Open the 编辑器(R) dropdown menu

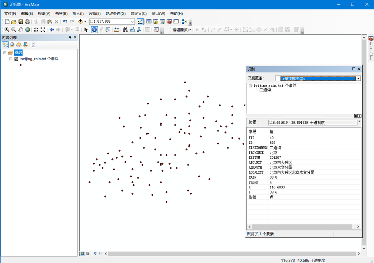pyautogui.click(x=182, y=30)
